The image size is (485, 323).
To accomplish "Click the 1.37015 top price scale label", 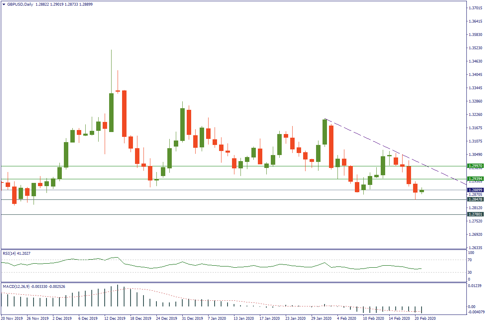I will [x=475, y=8].
